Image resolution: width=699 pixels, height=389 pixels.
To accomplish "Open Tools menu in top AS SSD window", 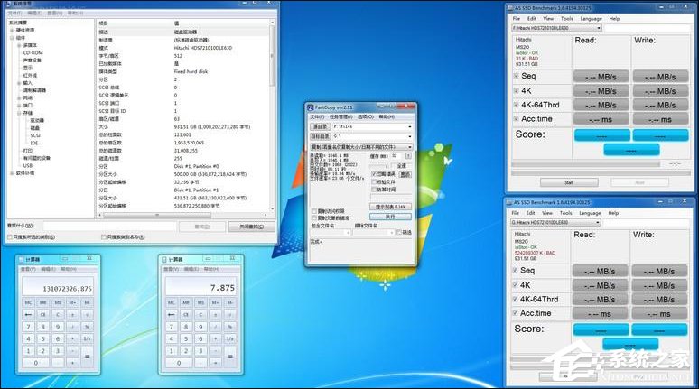I will point(565,18).
